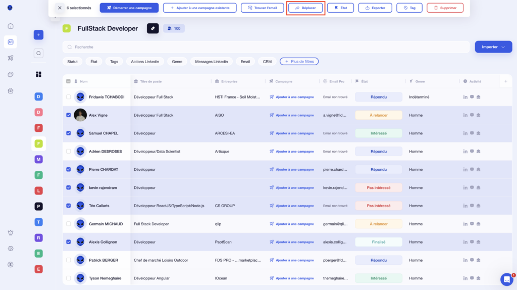Open the Actions Linkedin filter
The height and width of the screenshot is (290, 517).
[x=145, y=62]
